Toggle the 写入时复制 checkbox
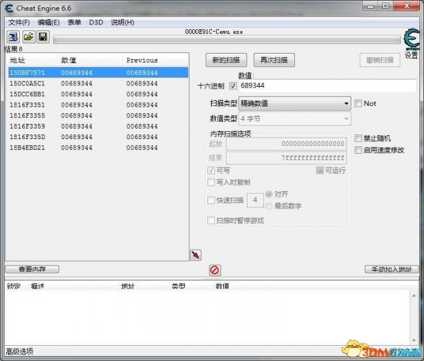 tap(211, 182)
